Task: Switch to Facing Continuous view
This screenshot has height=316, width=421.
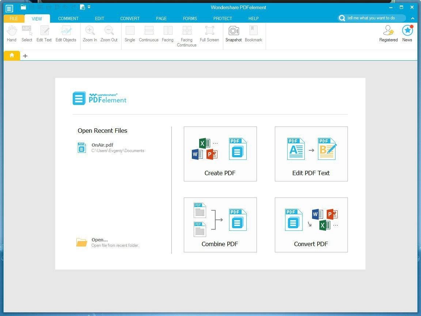Action: pos(187,36)
